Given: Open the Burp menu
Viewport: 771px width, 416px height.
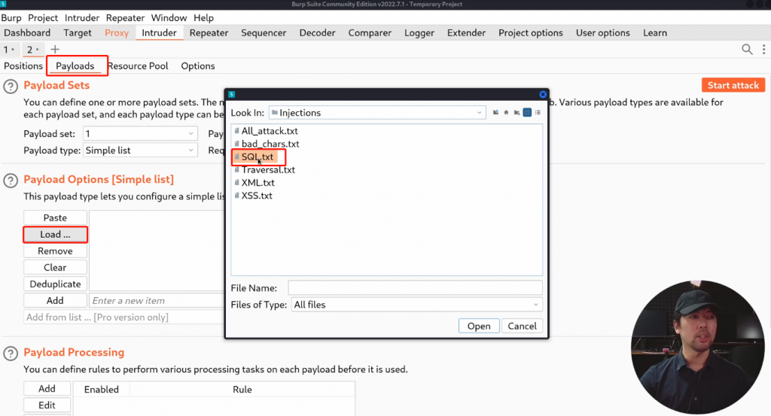Looking at the screenshot, I should tap(11, 18).
